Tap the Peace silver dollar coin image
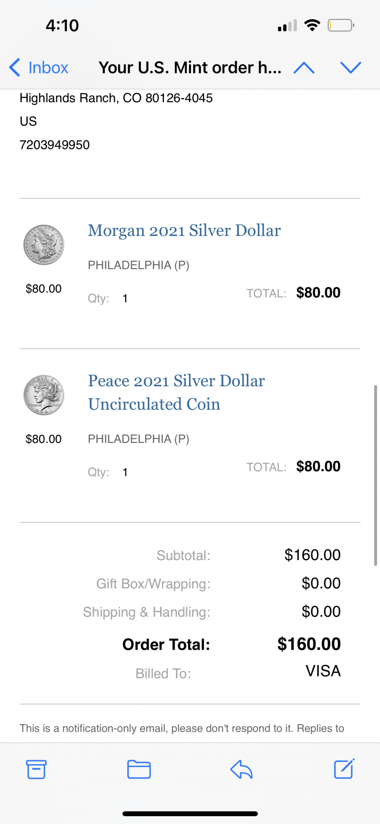380x824 pixels. (x=44, y=395)
